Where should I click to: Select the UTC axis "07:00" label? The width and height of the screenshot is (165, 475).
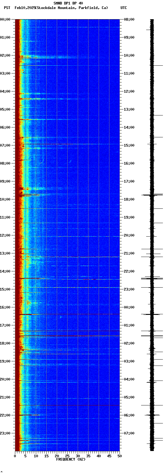click(x=129, y=433)
